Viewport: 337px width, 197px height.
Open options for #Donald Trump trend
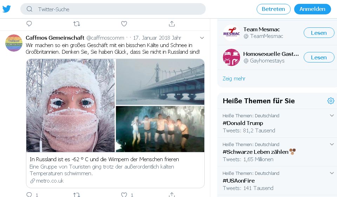coord(332,116)
